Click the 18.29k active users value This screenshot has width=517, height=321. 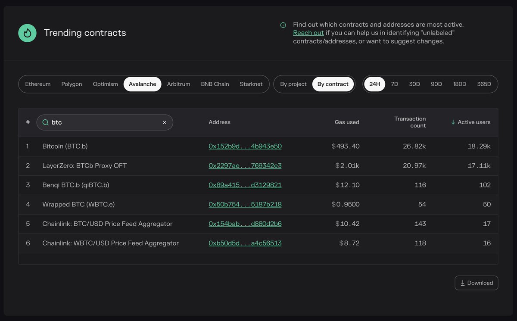coord(479,146)
